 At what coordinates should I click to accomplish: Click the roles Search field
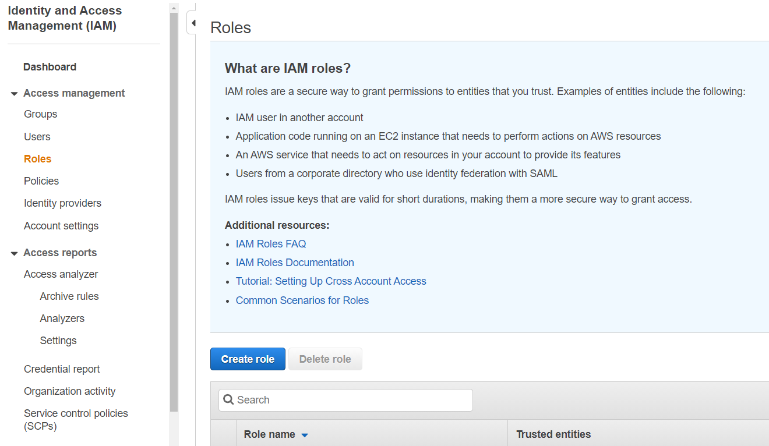[350, 400]
